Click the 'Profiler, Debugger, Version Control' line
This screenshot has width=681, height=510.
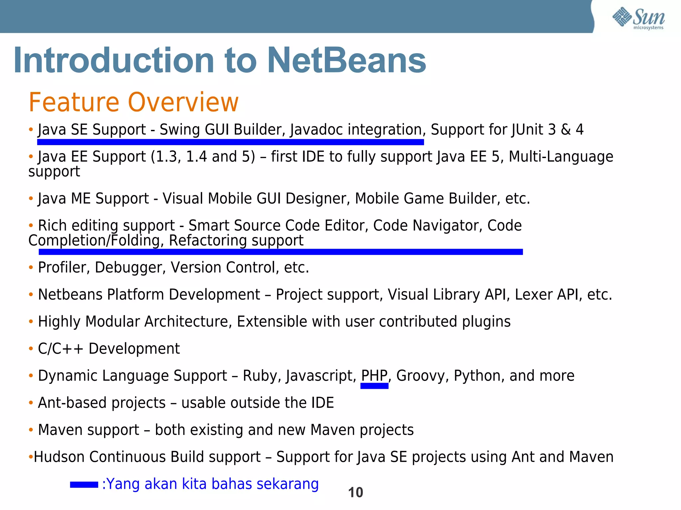point(173,268)
